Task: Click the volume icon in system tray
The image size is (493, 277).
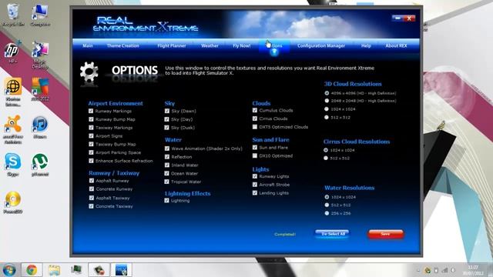Action: (453, 270)
